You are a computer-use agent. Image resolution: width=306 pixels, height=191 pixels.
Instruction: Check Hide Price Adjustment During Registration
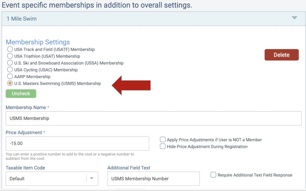163,147
